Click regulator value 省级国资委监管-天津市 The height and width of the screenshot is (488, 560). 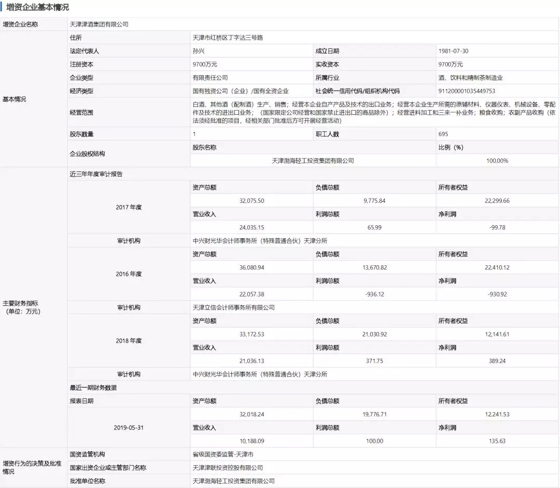223,454
